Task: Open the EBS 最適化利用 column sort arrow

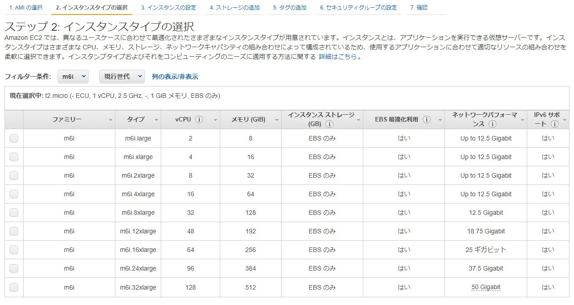Action: click(x=440, y=120)
